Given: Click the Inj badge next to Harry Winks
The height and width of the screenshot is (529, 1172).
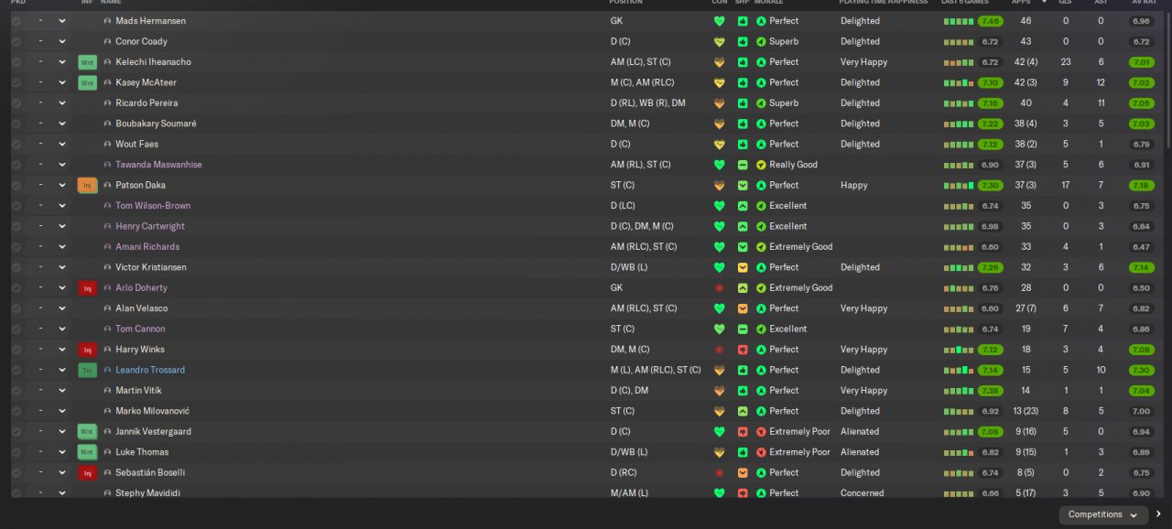Looking at the screenshot, I should 87,350.
